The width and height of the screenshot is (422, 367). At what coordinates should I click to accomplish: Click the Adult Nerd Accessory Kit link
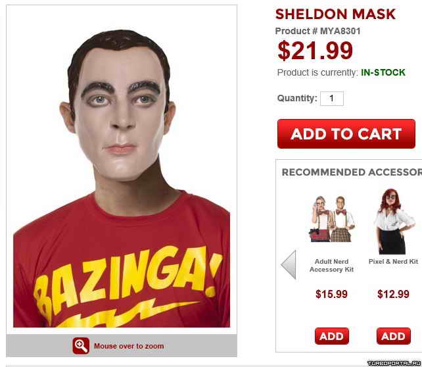point(331,266)
